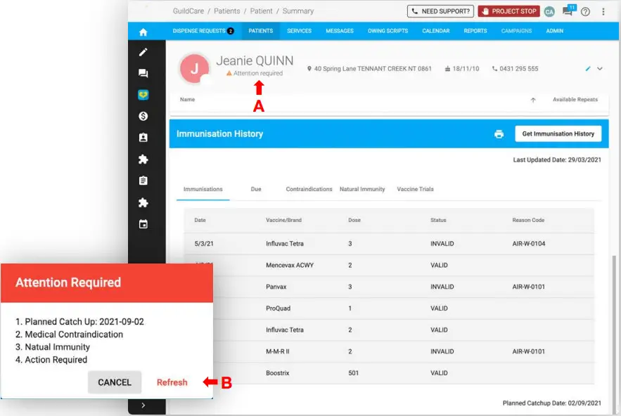Expand the sidebar with bottom chevron
Image resolution: width=621 pixels, height=416 pixels.
point(143,405)
